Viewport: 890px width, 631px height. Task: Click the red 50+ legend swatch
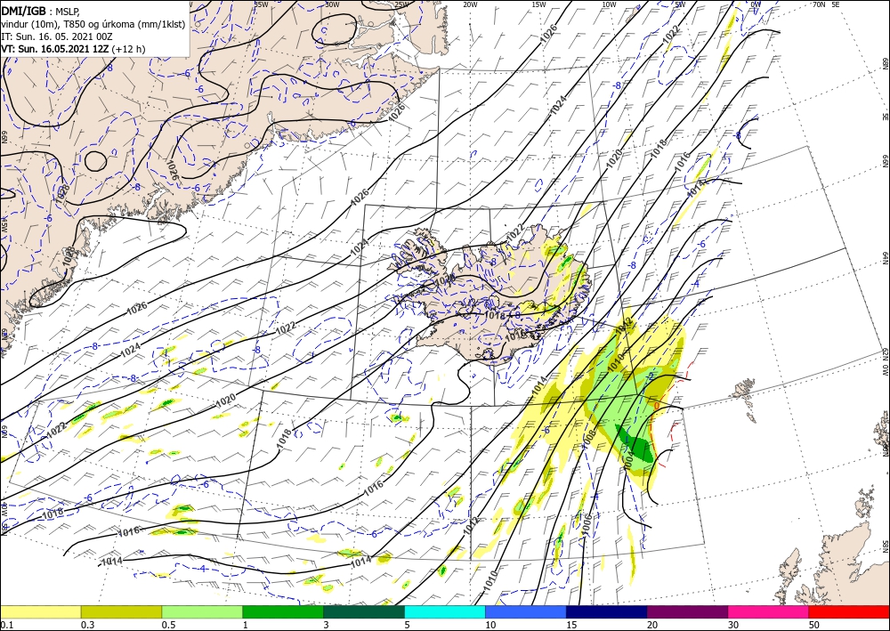pos(849,611)
